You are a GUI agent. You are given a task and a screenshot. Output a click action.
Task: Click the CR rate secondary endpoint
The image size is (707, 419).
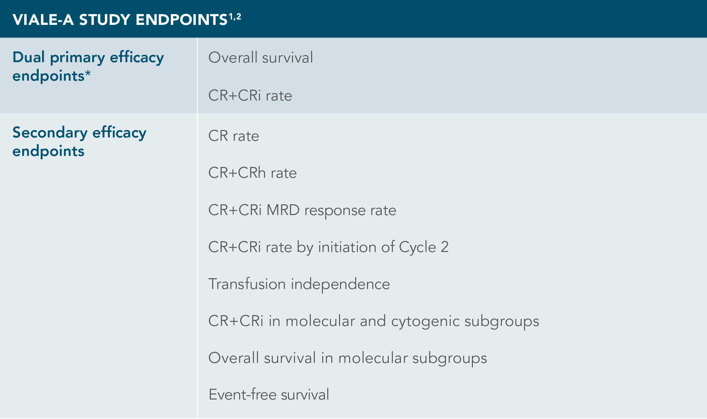pyautogui.click(x=234, y=136)
